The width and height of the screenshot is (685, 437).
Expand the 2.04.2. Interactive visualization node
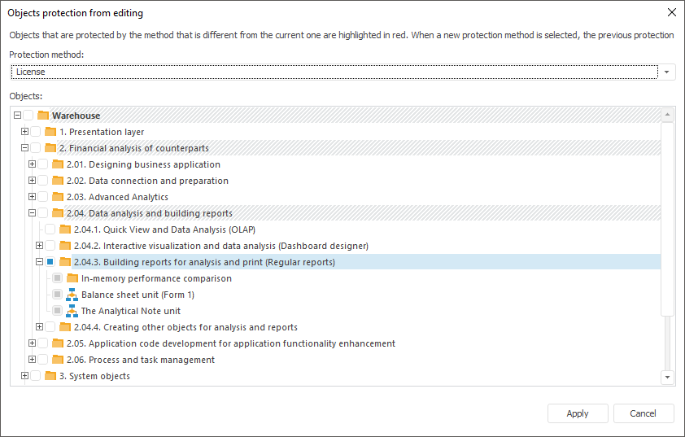pyautogui.click(x=39, y=246)
